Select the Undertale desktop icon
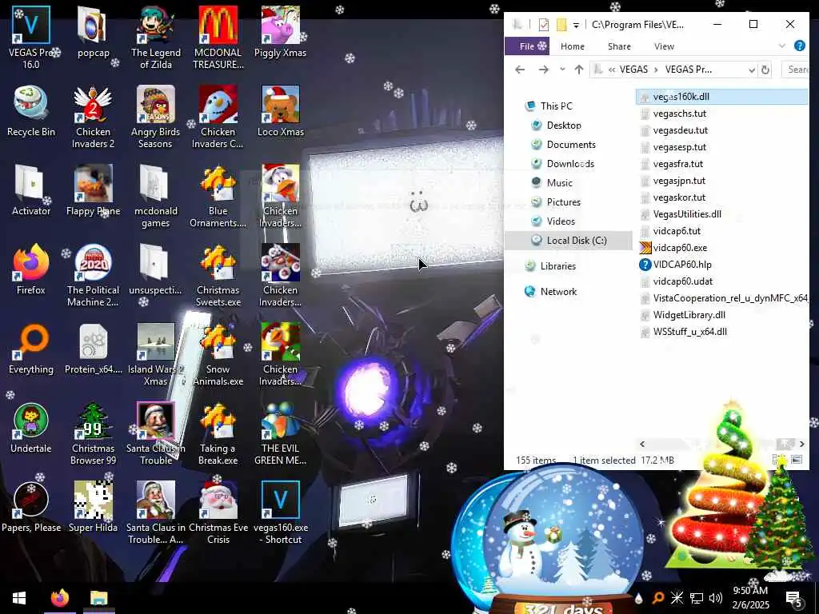Screen dimensions: 819x614 click(31, 428)
